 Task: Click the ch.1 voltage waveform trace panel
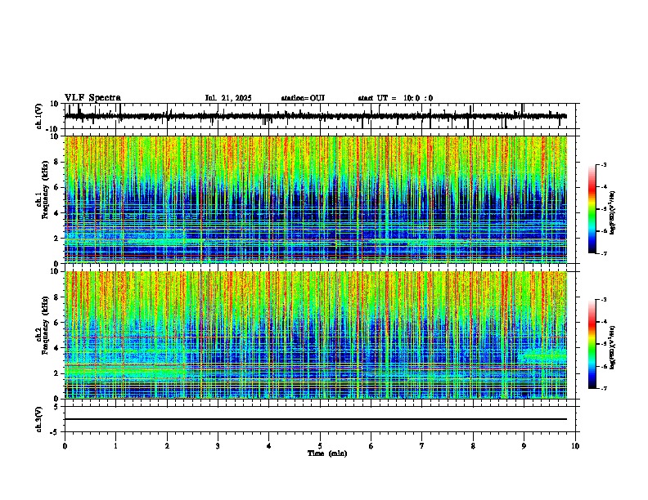point(322,116)
